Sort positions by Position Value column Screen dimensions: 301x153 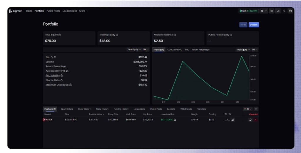[97, 114]
